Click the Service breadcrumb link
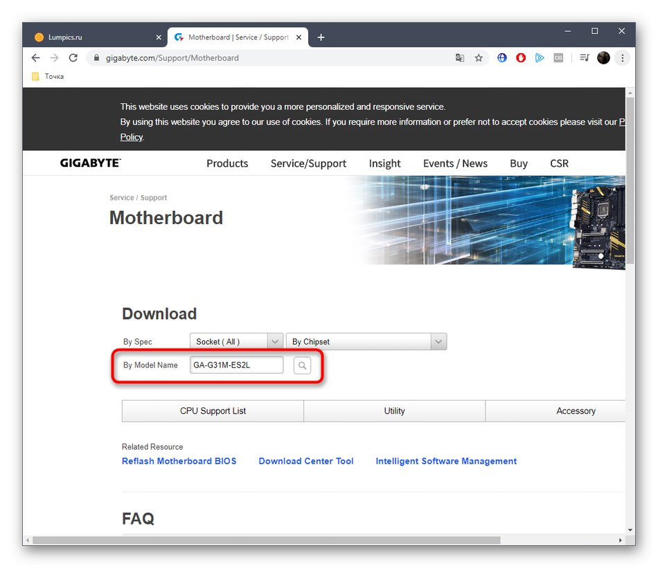 click(x=122, y=197)
